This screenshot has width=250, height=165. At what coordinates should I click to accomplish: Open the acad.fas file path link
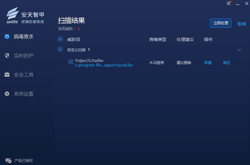pos(104,65)
